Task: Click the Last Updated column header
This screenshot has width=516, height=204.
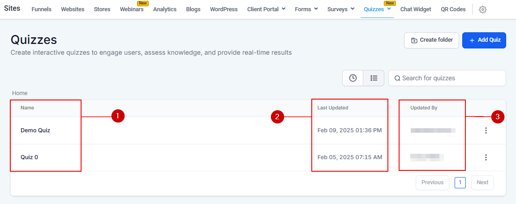Action: coord(333,108)
